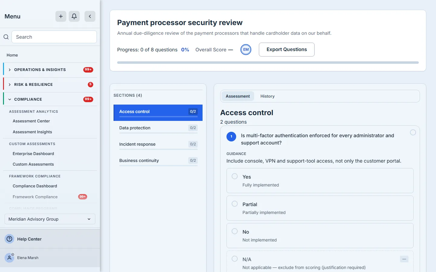
Task: Choose the No not implemented option
Action: [x=320, y=235]
